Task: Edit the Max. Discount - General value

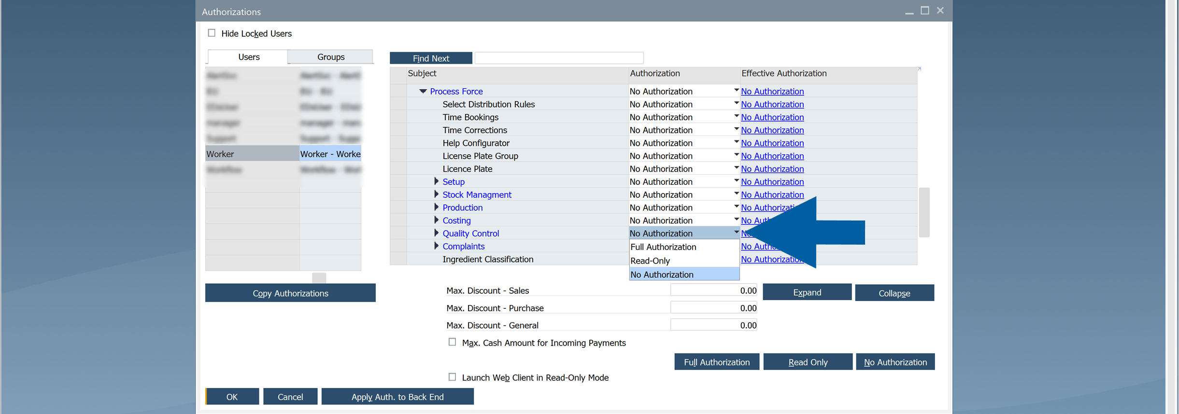Action: point(713,325)
